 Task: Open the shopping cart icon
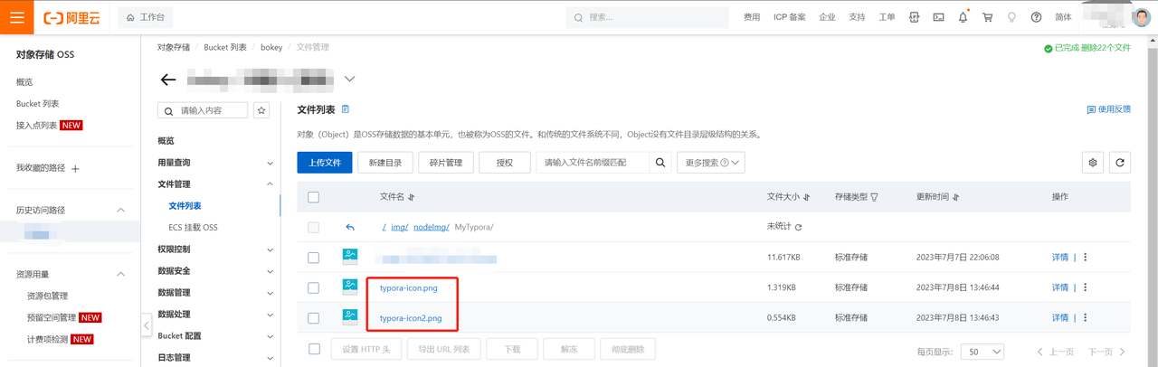click(x=988, y=17)
